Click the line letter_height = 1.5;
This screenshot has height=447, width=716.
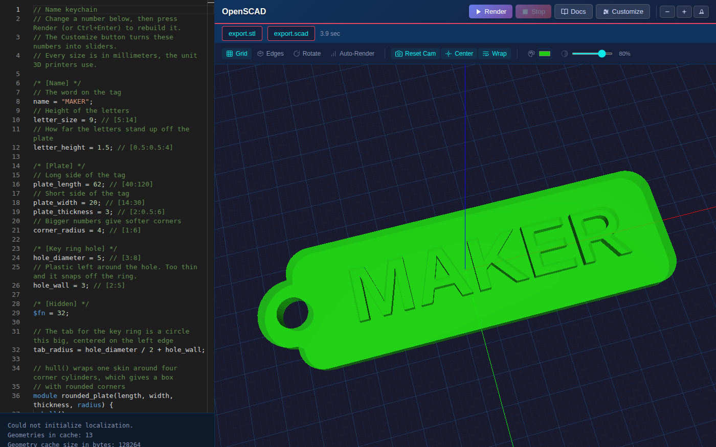[x=103, y=148]
